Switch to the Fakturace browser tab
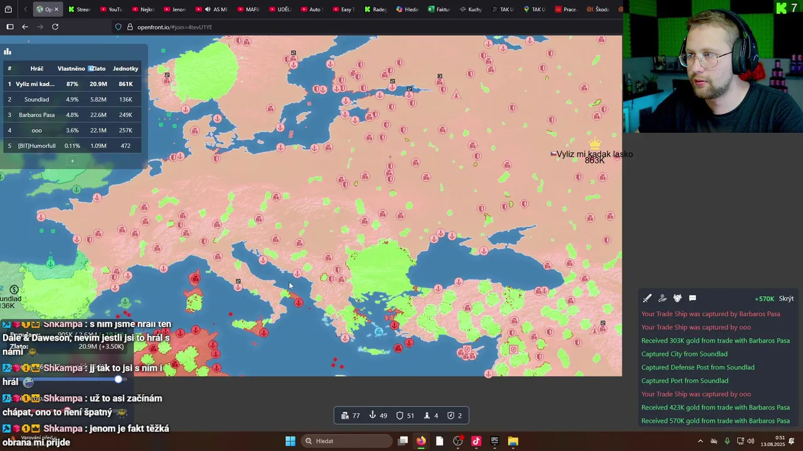Image resolution: width=803 pixels, height=451 pixels. (440, 9)
